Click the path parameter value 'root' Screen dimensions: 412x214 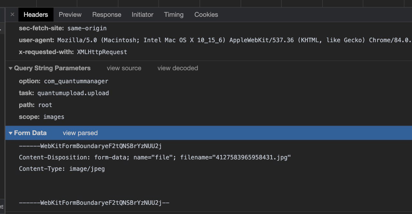point(45,105)
